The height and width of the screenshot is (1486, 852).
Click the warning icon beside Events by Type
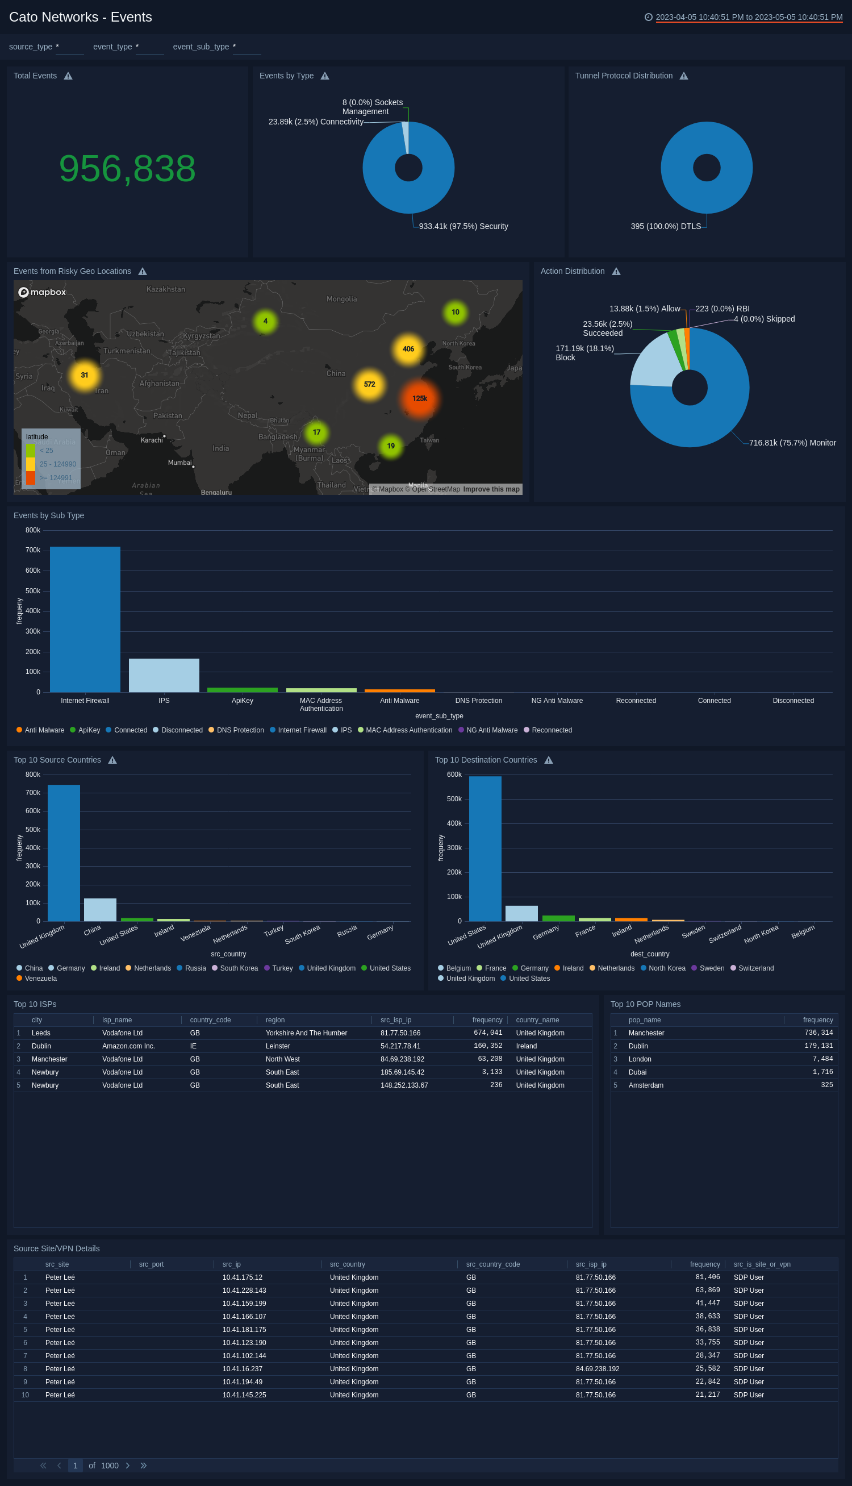pos(325,76)
